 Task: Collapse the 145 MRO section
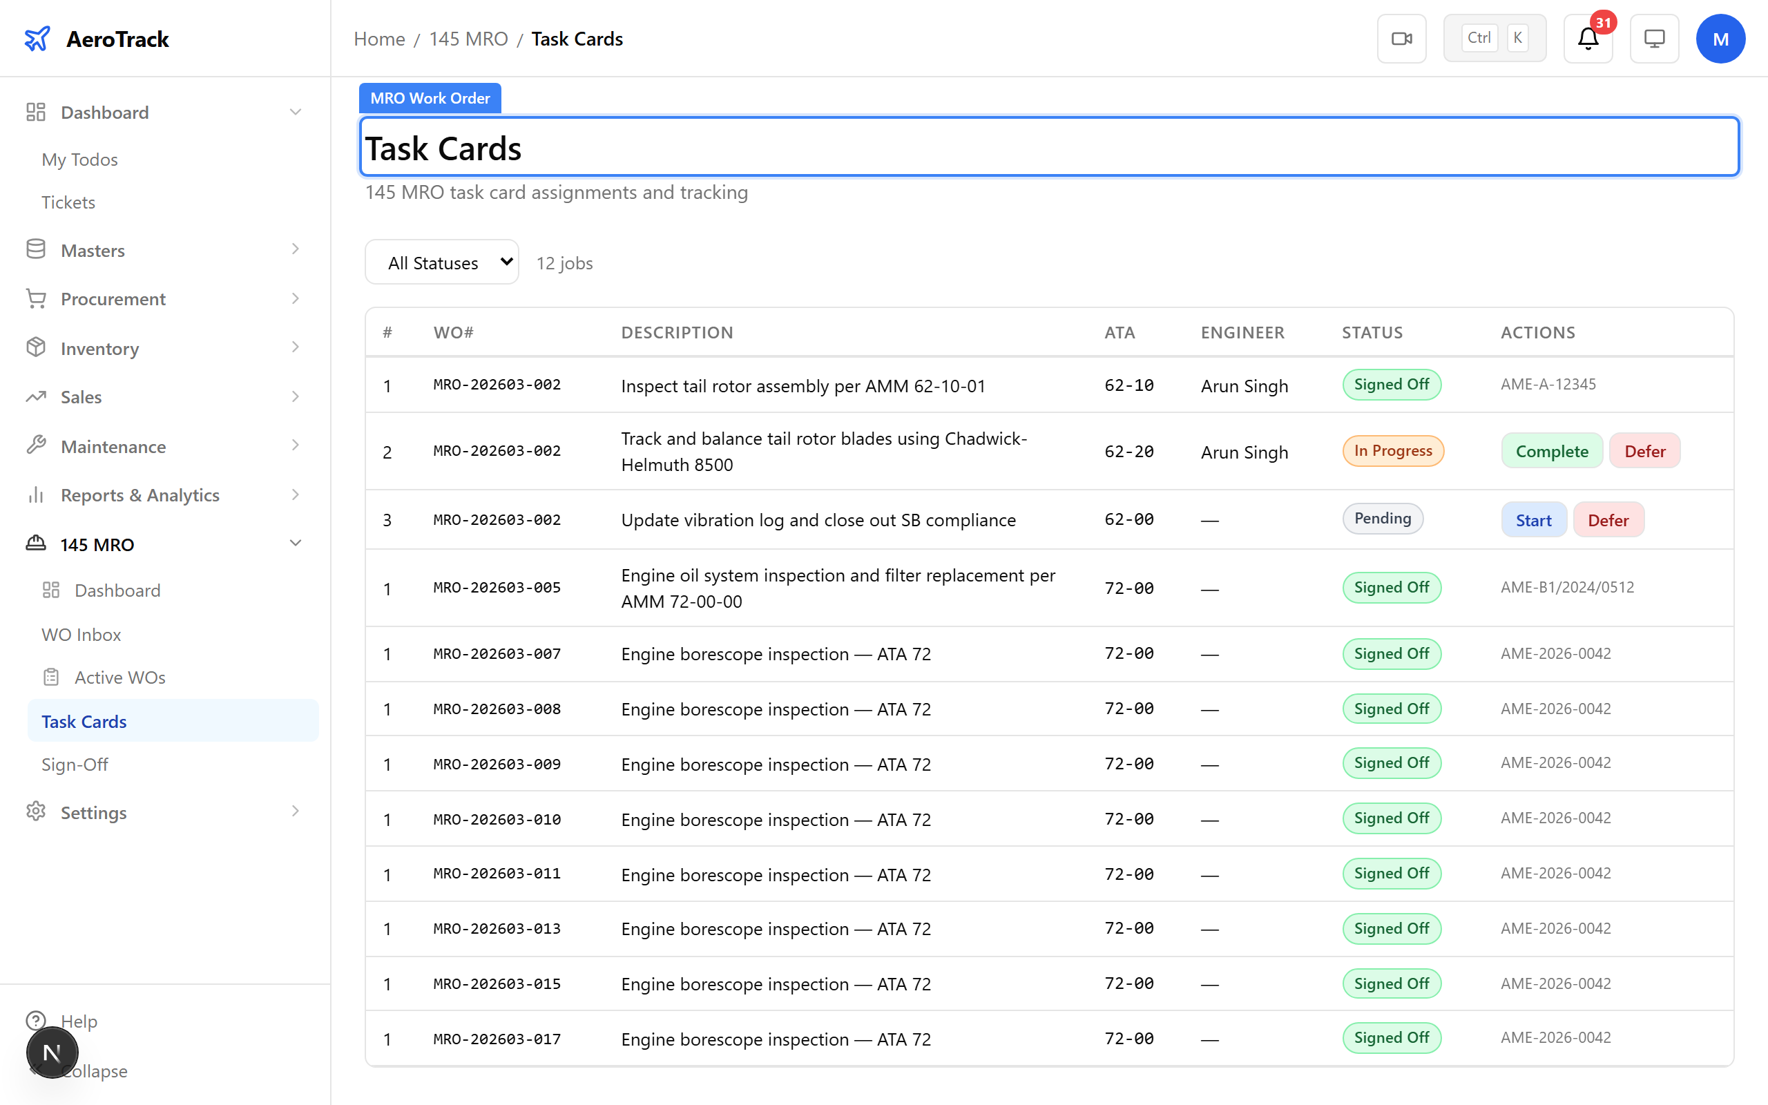pyautogui.click(x=296, y=543)
